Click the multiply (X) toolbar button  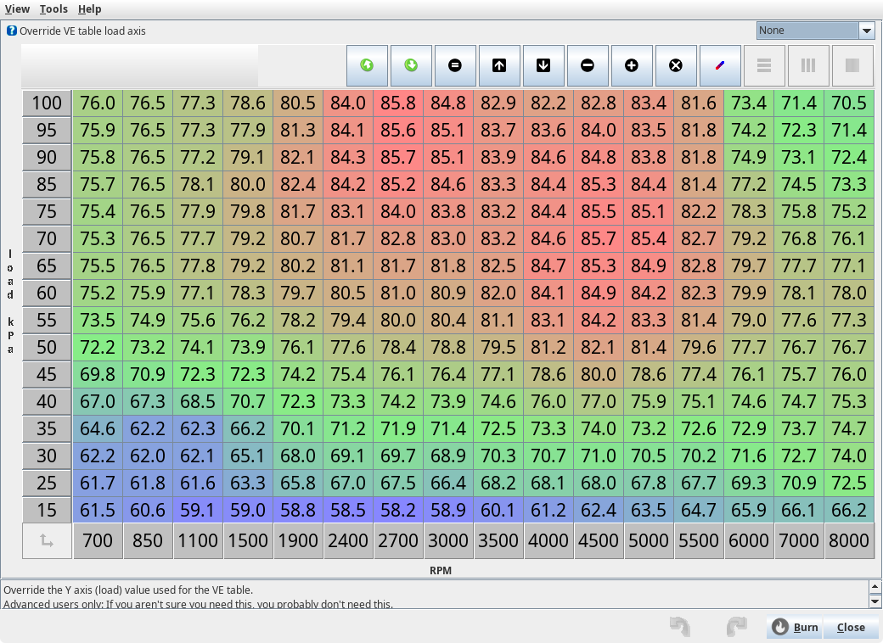click(676, 65)
